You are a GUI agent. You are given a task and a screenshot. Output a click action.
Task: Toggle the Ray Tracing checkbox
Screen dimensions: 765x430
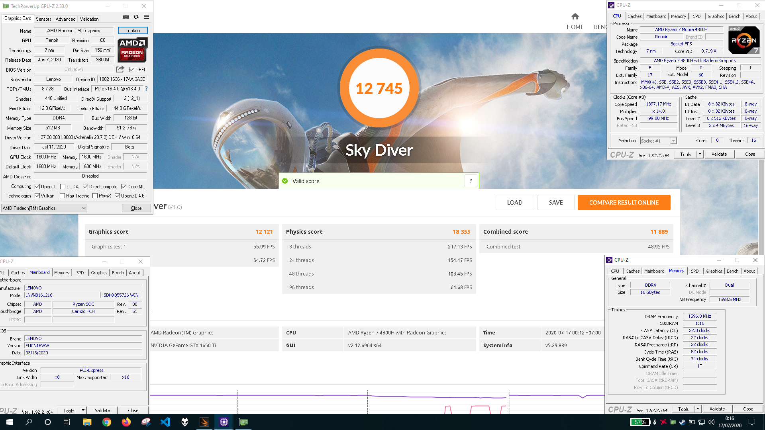coord(62,195)
